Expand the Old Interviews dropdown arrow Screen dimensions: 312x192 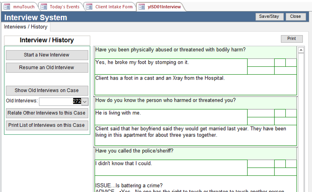(x=85, y=102)
